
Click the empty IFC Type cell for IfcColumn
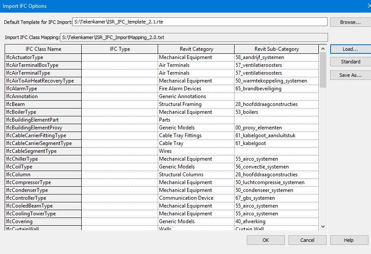point(120,174)
